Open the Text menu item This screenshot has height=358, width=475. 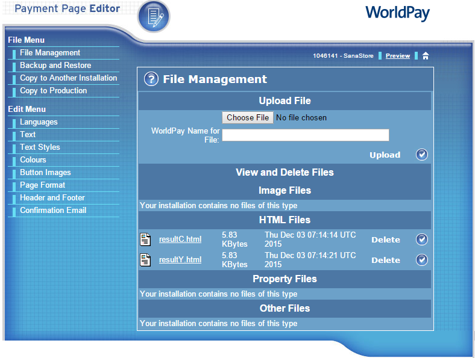(x=28, y=135)
